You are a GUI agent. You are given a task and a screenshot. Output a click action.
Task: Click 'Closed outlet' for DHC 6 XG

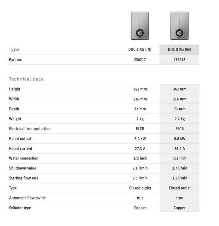[x=140, y=188]
